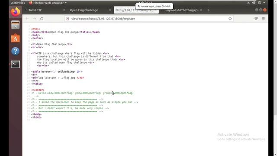Screen dimensions: 277x156
Task: Click 'I asked the developer' comment line
Action: point(85,102)
